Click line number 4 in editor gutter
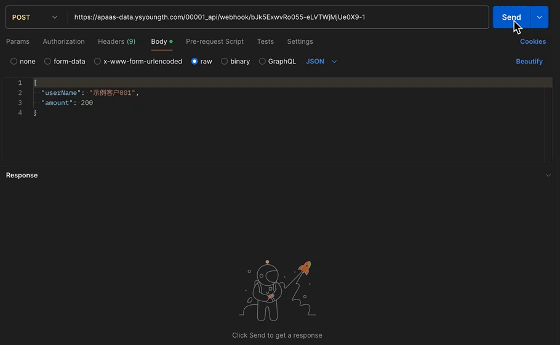Image resolution: width=560 pixels, height=345 pixels. (x=20, y=113)
